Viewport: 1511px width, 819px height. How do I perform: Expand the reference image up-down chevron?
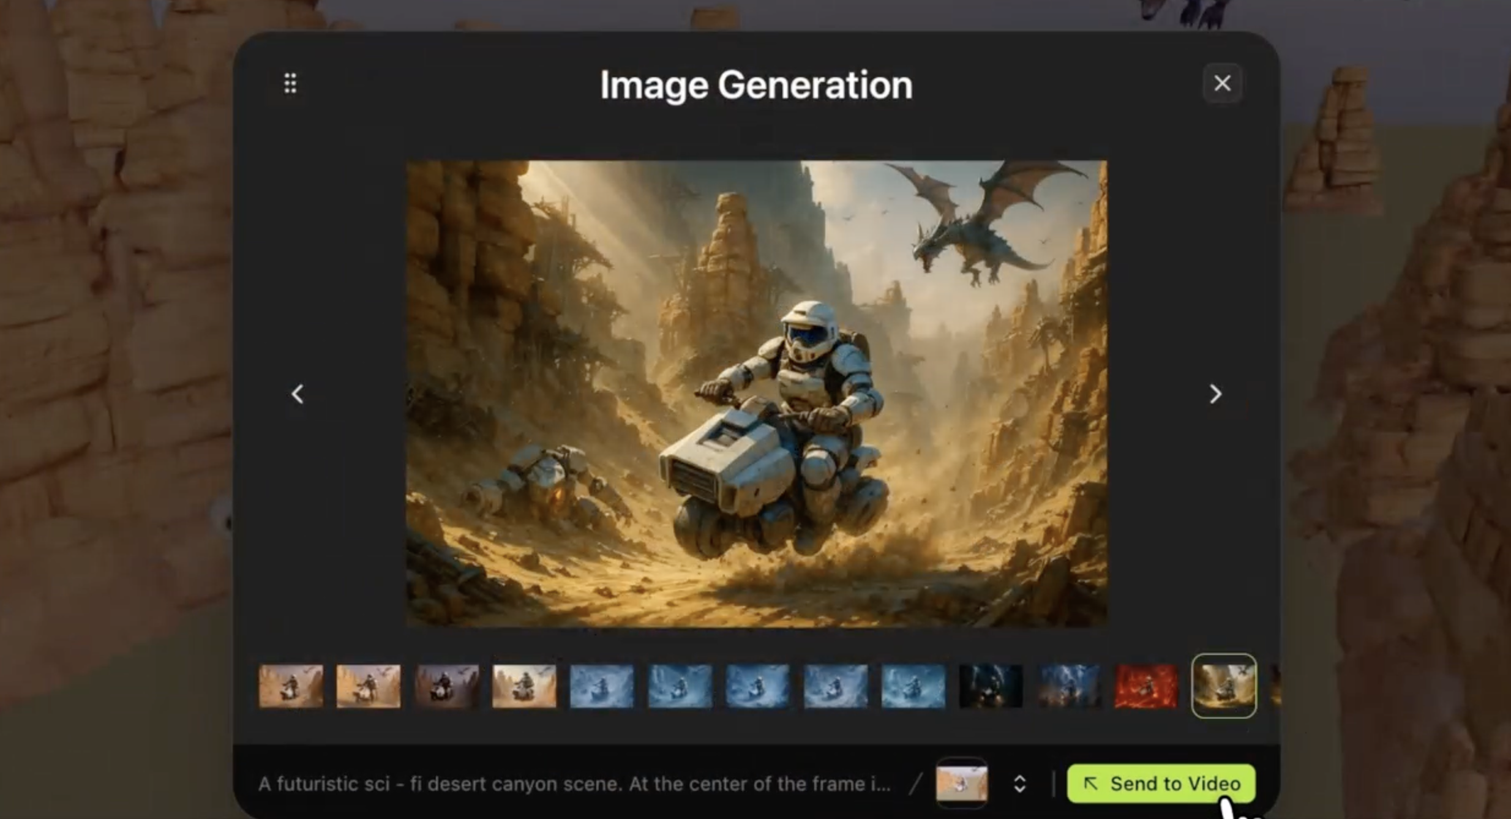pos(1019,783)
